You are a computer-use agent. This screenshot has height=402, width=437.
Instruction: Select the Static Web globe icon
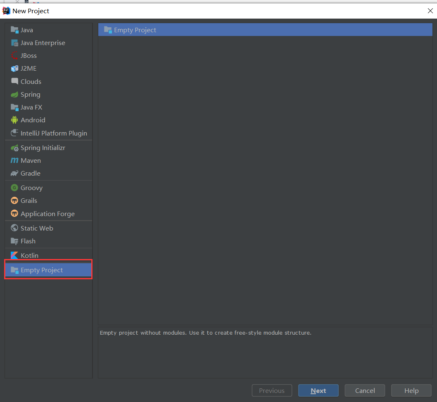coord(14,228)
